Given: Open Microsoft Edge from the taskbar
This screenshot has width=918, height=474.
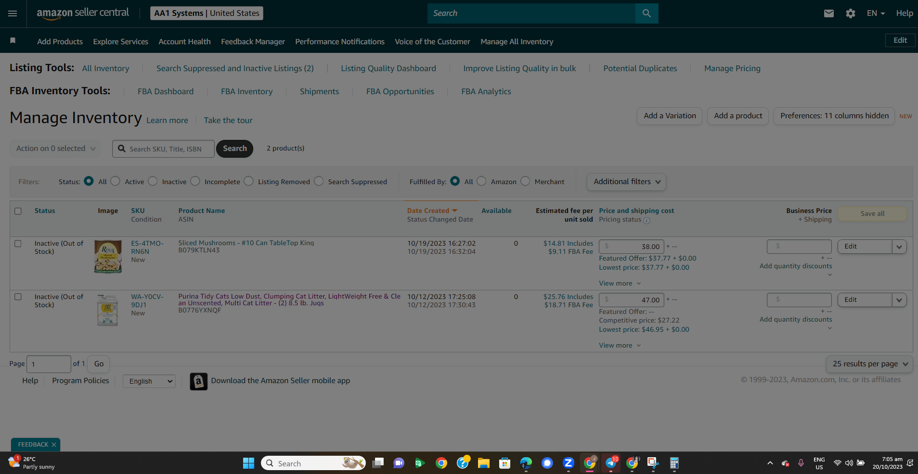Looking at the screenshot, I should pos(526,463).
